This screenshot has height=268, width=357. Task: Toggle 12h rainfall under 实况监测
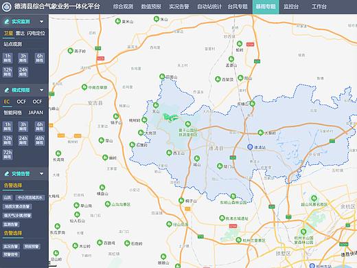pos(8,71)
